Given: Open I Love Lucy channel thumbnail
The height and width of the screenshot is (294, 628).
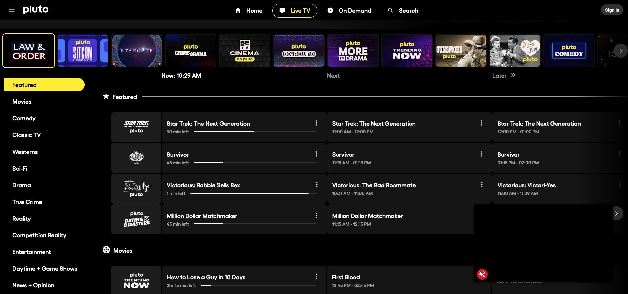Looking at the screenshot, I should point(515,51).
